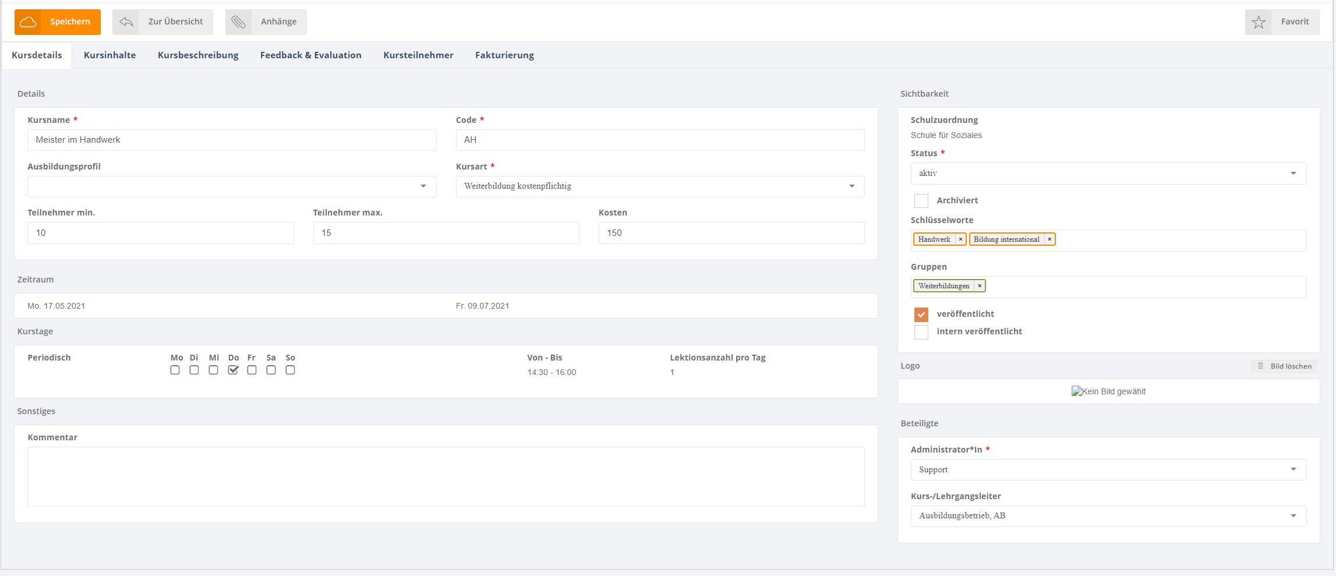
Task: Open the Kursinhalte tab
Action: pyautogui.click(x=109, y=55)
